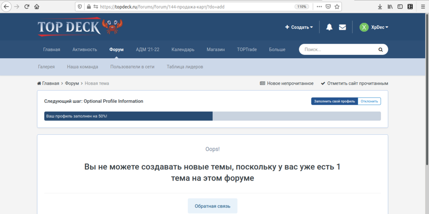Open Пользователи в сети sub-menu link
Viewport: 429px width, 214px height.
click(133, 67)
